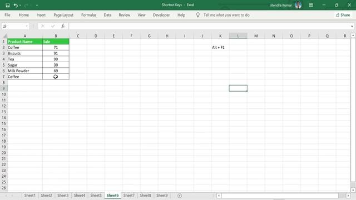Switch to Sheet2 tab

pyautogui.click(x=46, y=195)
